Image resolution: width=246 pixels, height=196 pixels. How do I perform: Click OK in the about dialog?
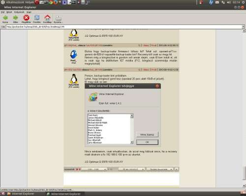click(x=147, y=142)
